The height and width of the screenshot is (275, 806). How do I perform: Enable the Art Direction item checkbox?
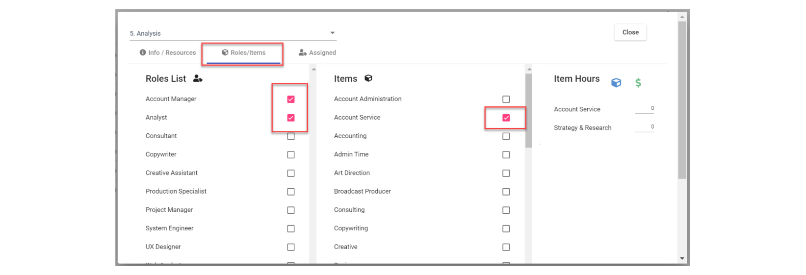(506, 173)
